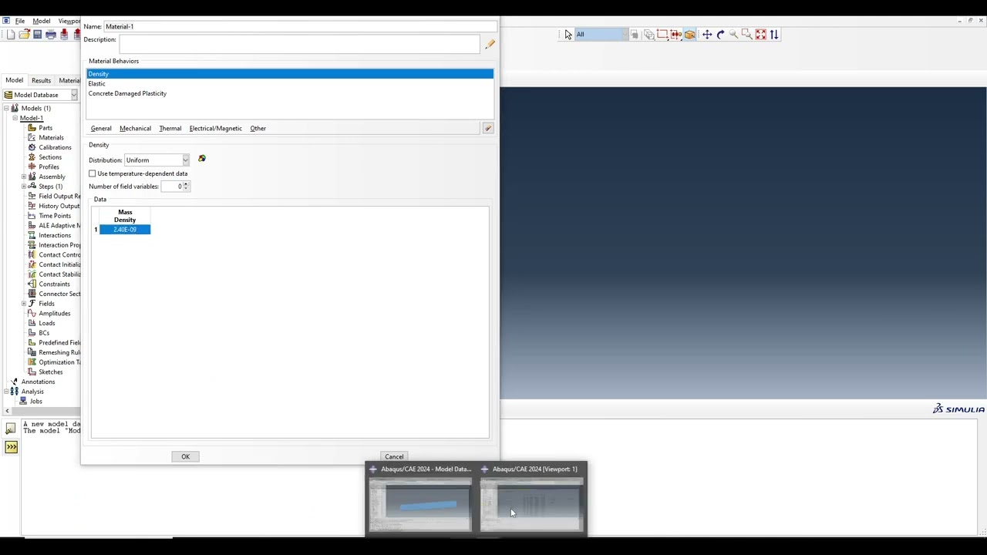Select Jobs in the model tree
Viewport: 987px width, 555px height.
click(x=36, y=401)
